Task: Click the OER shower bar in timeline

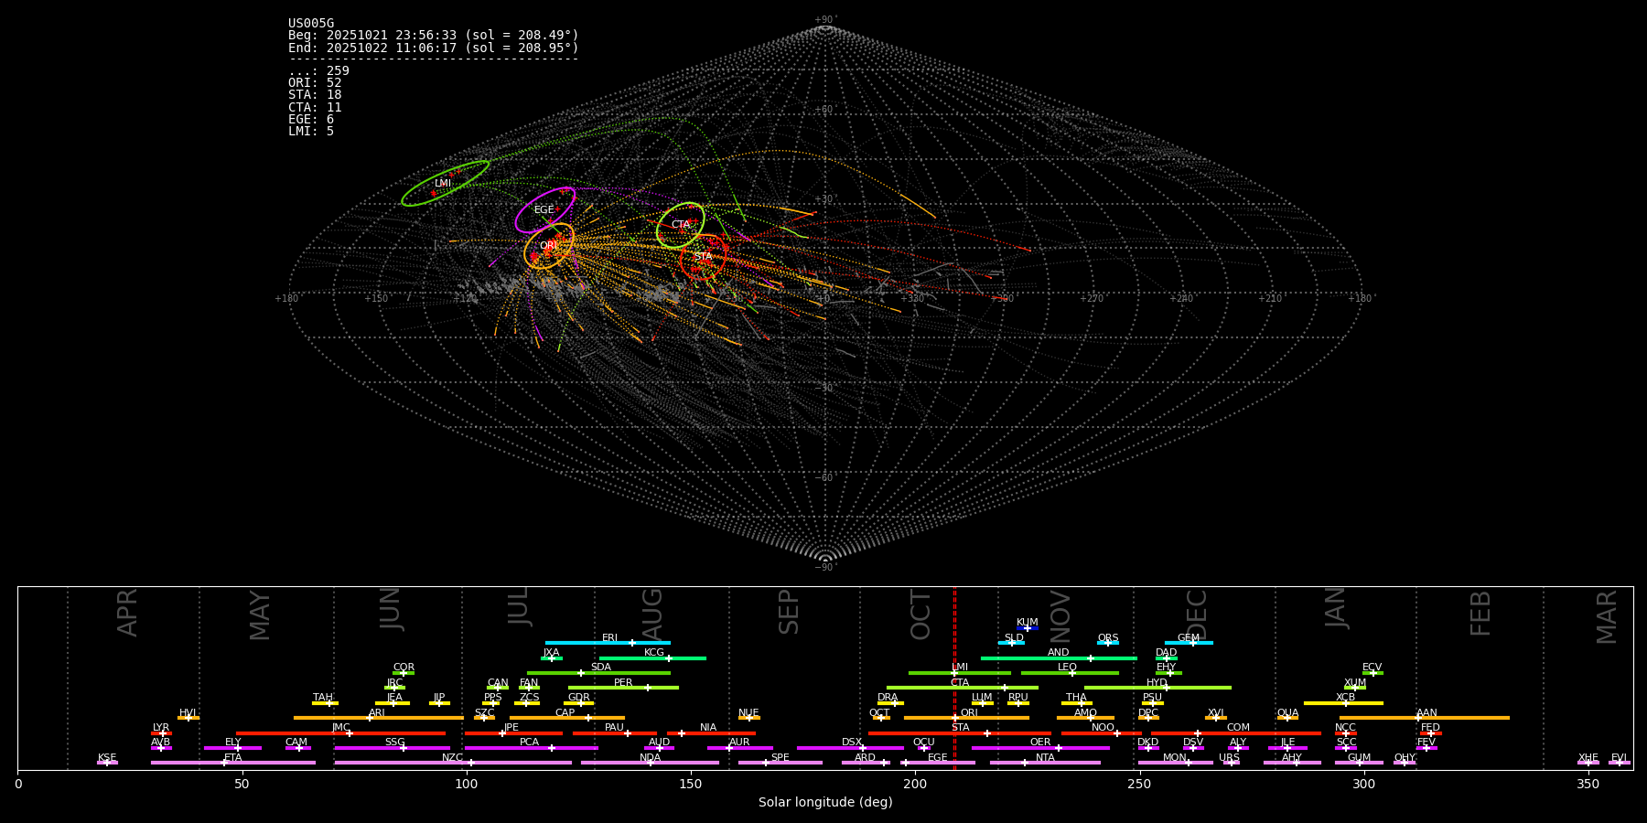Action: (x=1040, y=748)
